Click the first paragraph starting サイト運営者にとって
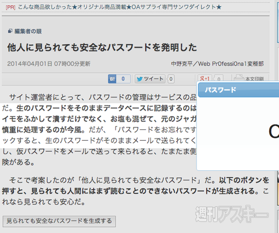This screenshot has height=233, width=279. coord(99,130)
